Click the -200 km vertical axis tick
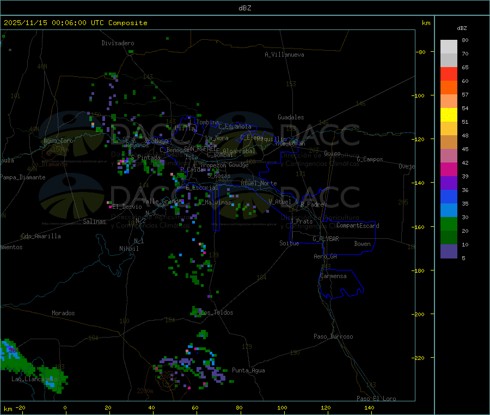Image resolution: width=490 pixels, height=415 pixels. click(419, 314)
